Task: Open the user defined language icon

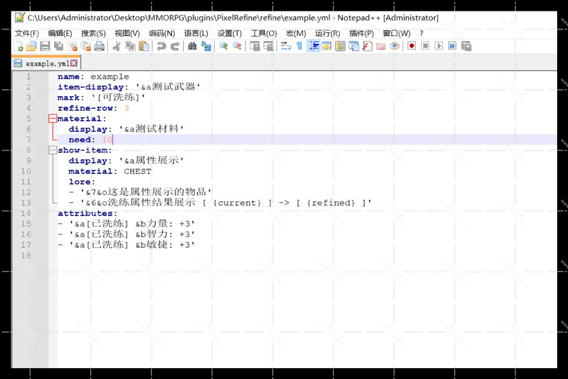Action: [x=327, y=47]
